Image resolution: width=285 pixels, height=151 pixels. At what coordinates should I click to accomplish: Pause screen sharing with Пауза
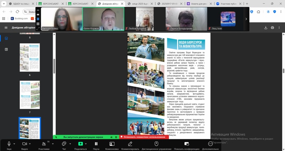click(96, 144)
